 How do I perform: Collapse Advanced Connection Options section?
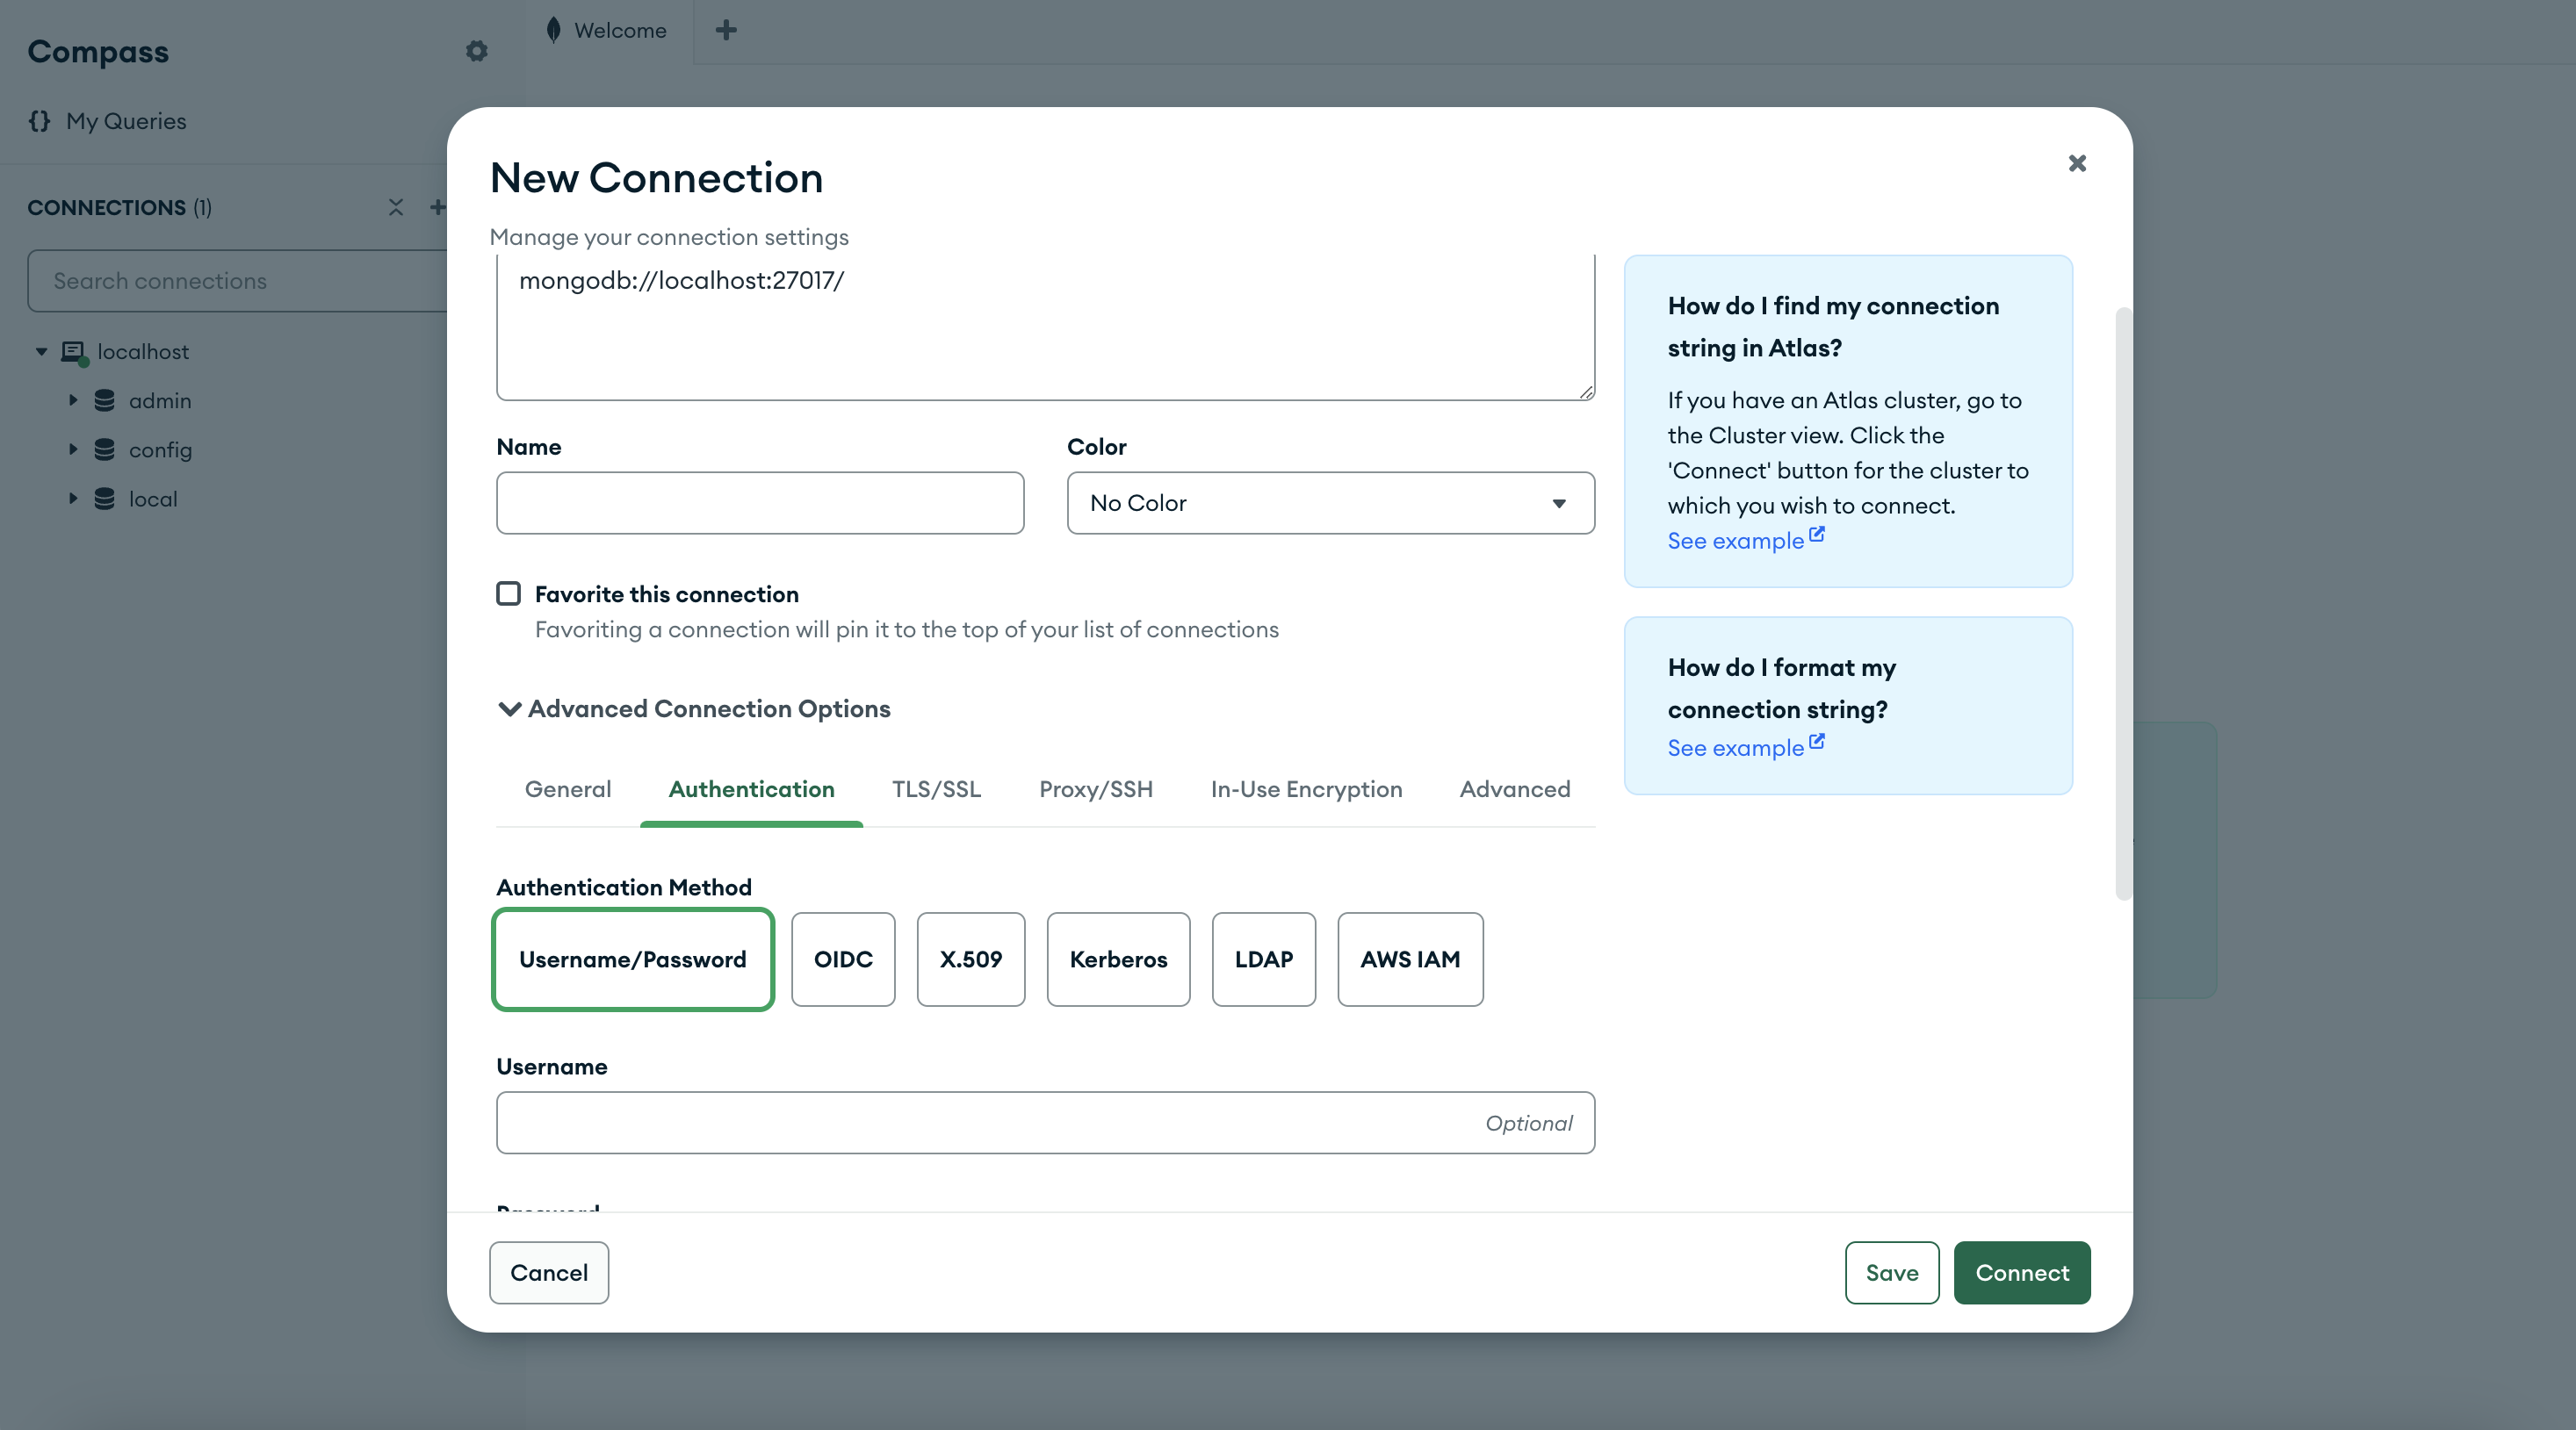tap(694, 708)
